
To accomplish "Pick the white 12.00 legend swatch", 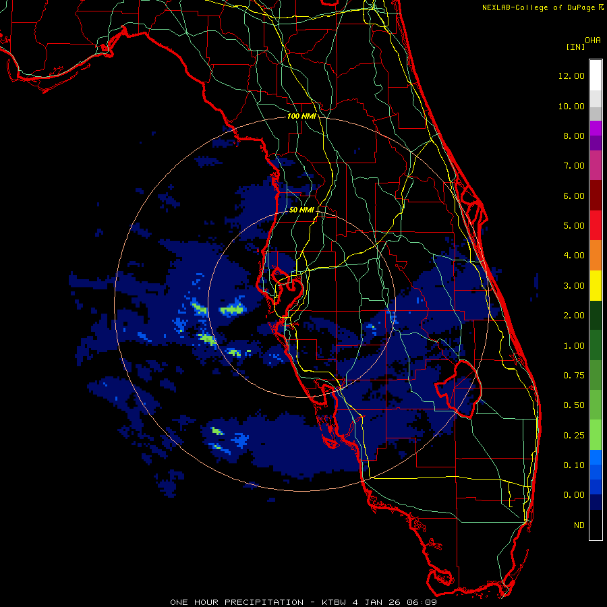I will point(596,76).
